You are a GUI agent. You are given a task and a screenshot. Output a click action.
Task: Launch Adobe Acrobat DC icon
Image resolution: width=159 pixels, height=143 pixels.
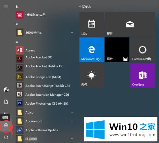coord(19,59)
